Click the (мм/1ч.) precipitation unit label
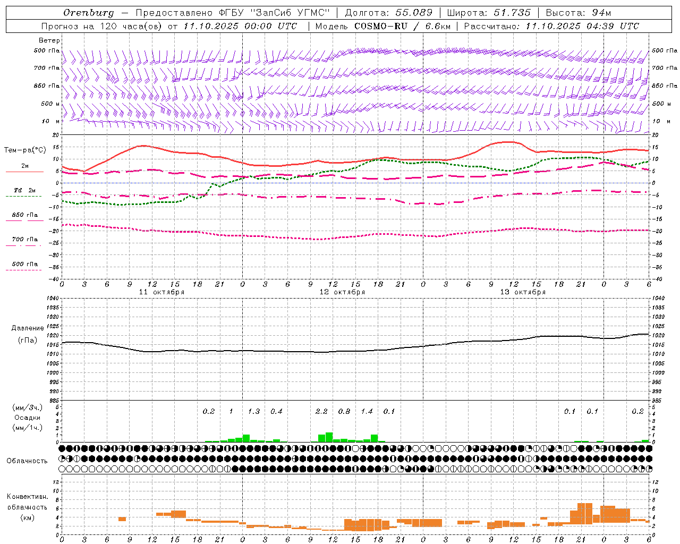680x544 pixels. coord(28,428)
